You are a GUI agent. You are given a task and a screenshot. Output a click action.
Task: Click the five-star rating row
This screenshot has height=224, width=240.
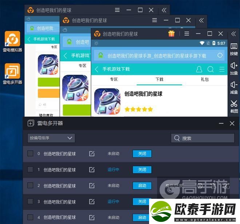pyautogui.click(x=139, y=109)
